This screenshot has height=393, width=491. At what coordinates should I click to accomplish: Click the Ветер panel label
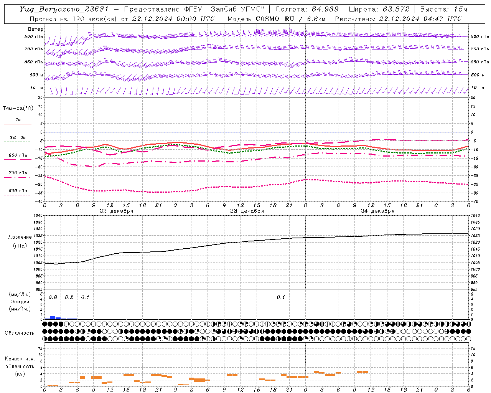pyautogui.click(x=36, y=29)
